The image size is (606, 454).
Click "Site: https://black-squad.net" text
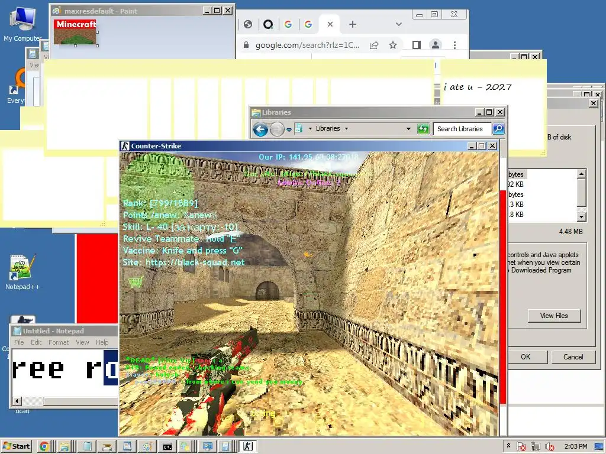click(x=183, y=262)
